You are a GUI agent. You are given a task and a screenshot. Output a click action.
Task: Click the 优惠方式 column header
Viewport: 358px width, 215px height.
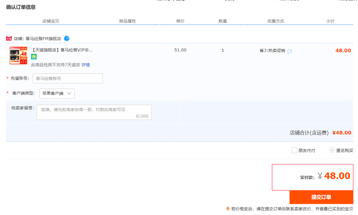276,21
